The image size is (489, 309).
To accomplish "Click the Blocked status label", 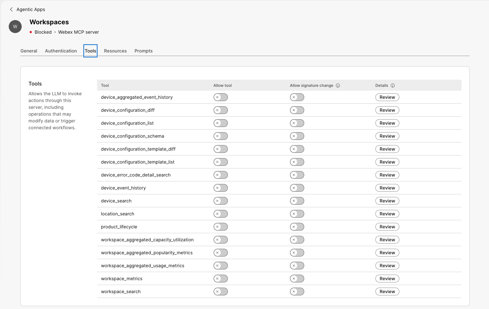I will pyautogui.click(x=43, y=32).
